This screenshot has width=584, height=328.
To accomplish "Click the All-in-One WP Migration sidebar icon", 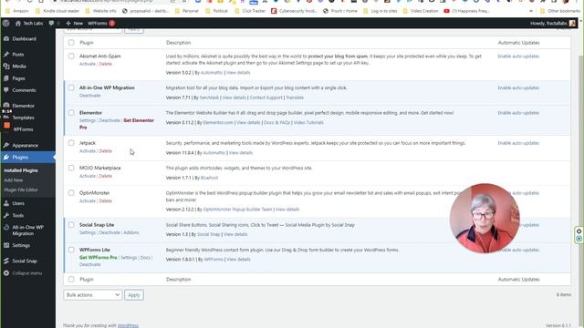I will 6,228.
